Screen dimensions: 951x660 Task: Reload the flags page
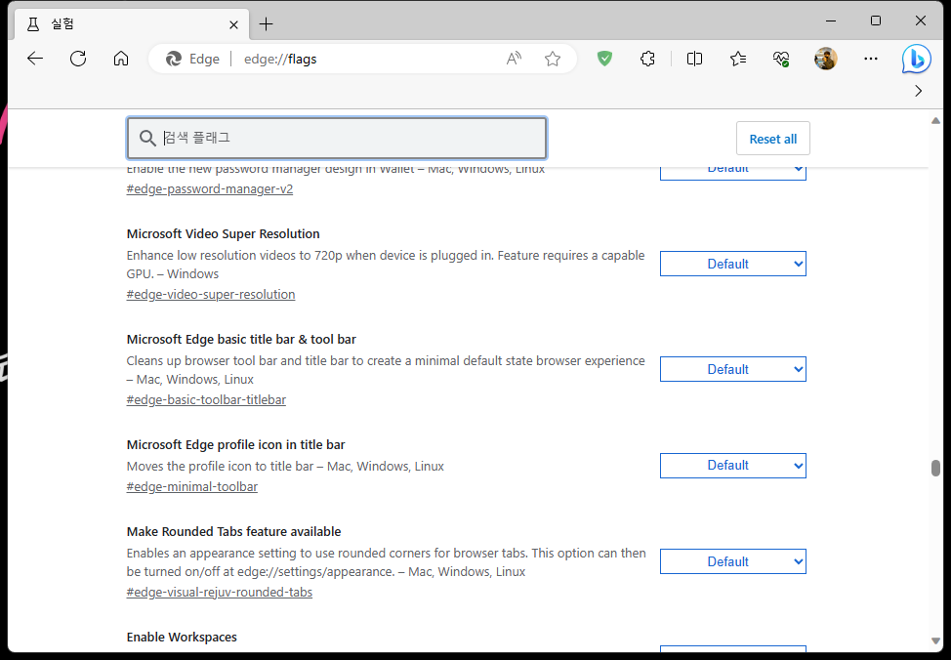pyautogui.click(x=78, y=59)
